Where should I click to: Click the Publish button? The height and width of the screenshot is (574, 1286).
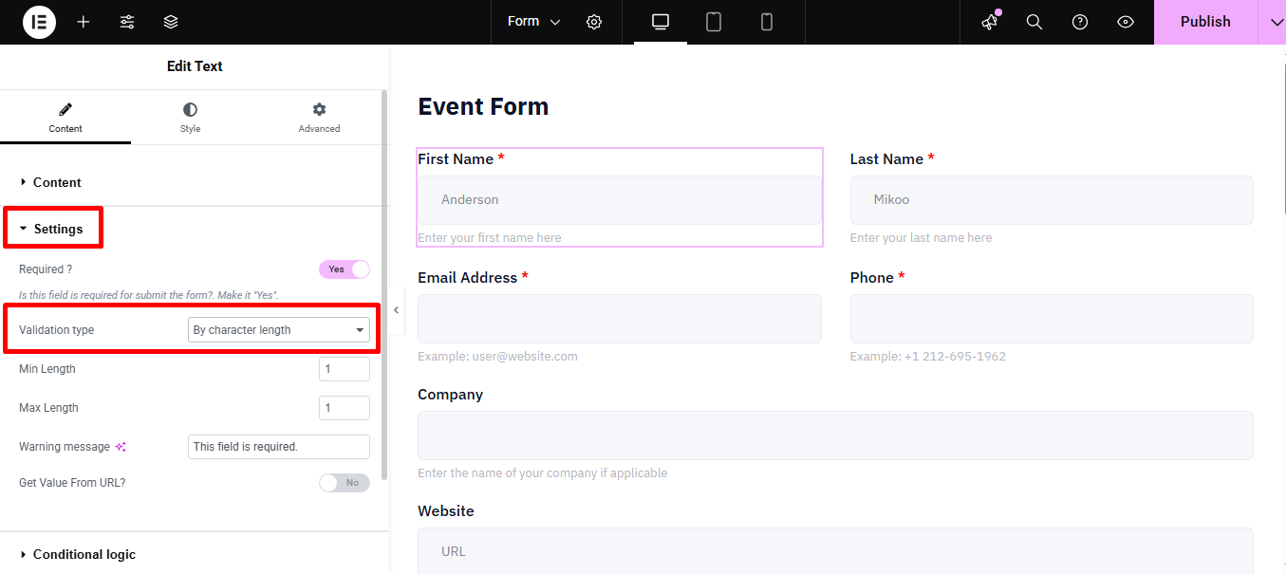coord(1205,22)
